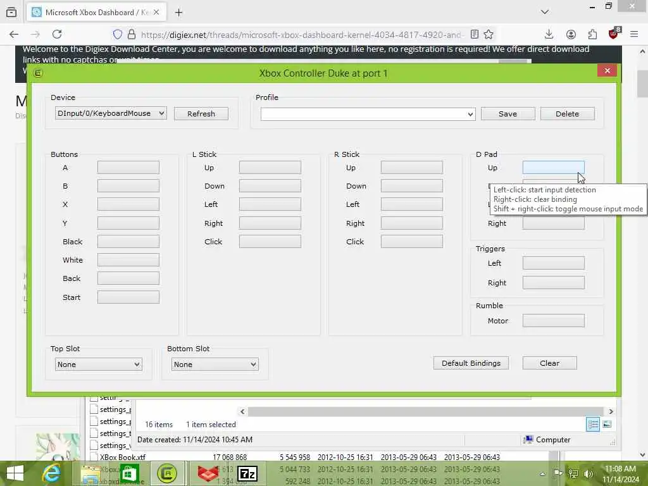Close the Microsoft Xbox Dashboard tab
Image resolution: width=648 pixels, height=486 pixels.
click(x=156, y=13)
